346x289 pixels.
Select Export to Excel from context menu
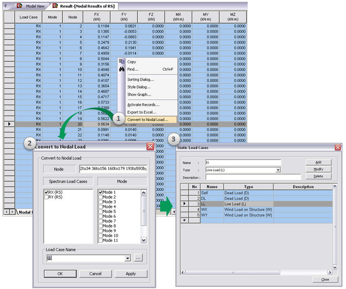142,112
